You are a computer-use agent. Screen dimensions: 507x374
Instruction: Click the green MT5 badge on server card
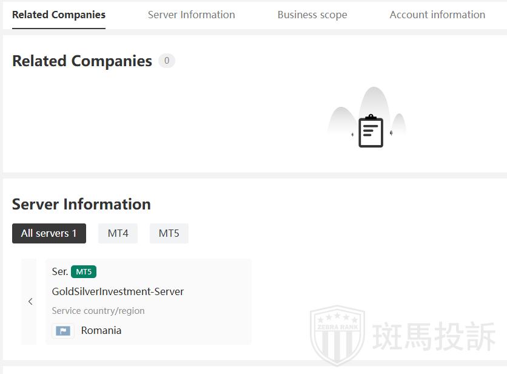click(84, 271)
